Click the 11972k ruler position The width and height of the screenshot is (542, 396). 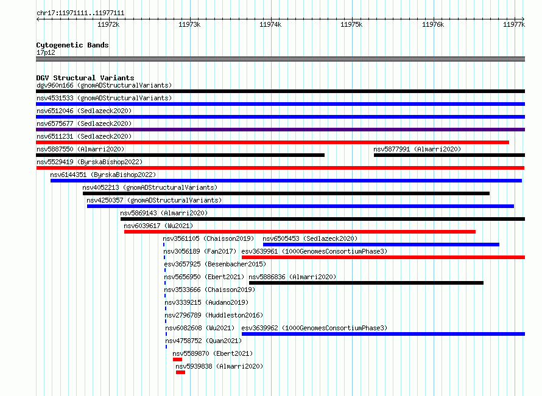(108, 24)
